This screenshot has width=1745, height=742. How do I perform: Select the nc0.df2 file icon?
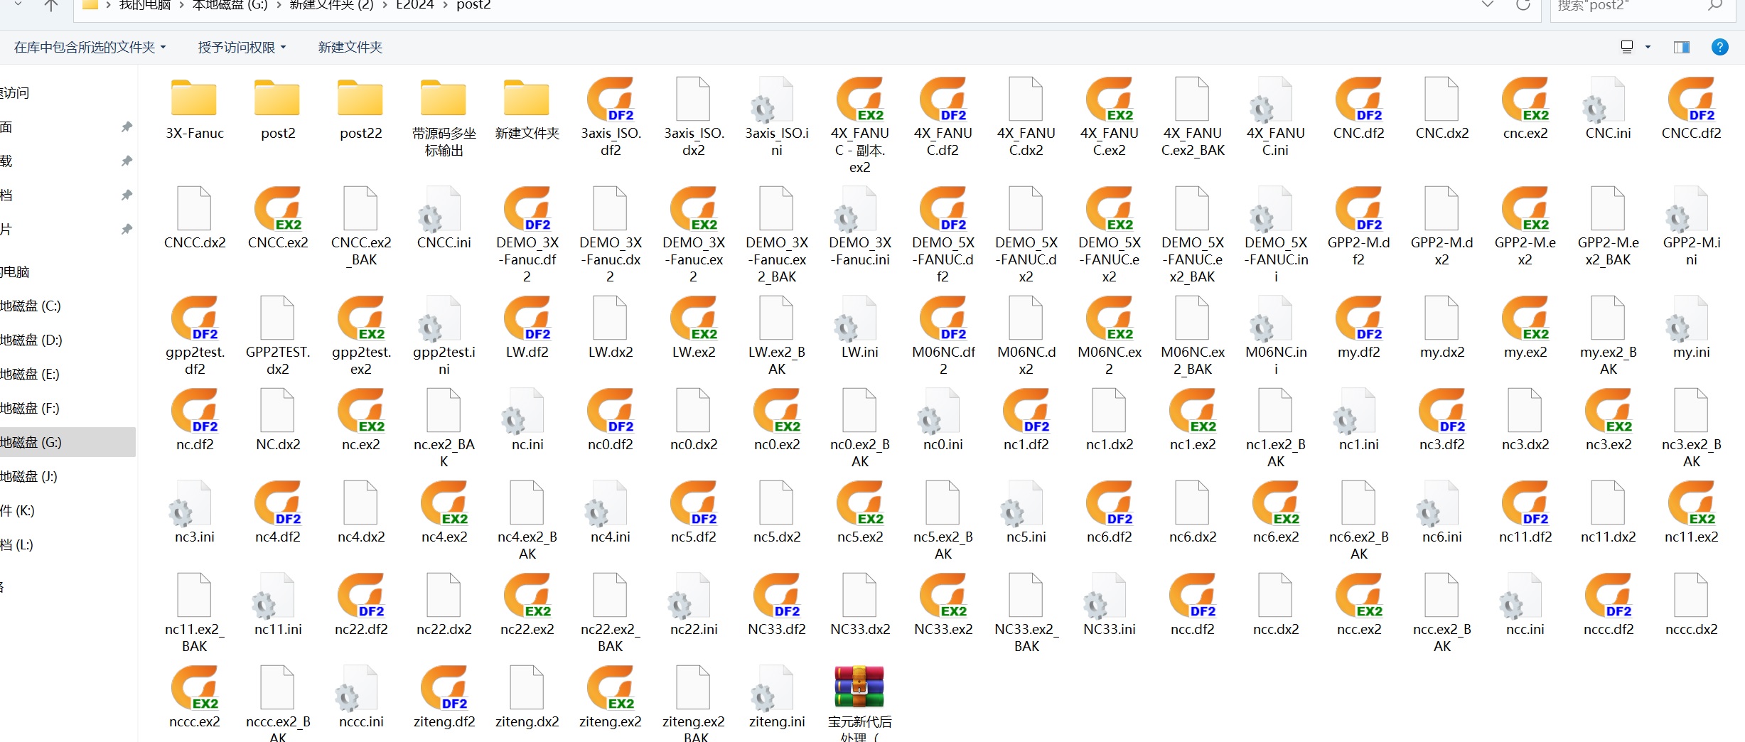[611, 410]
